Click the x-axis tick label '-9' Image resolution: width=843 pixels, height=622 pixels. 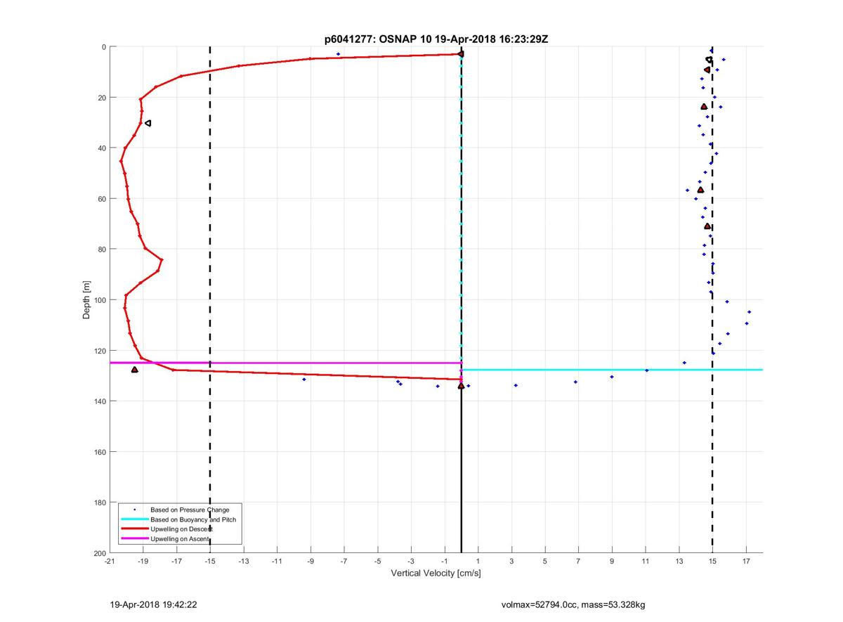(311, 562)
